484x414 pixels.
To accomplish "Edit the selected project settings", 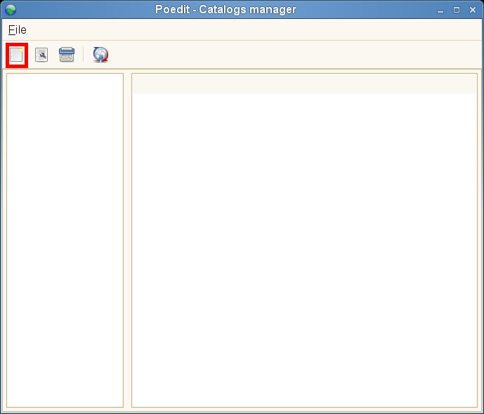I will pos(41,55).
